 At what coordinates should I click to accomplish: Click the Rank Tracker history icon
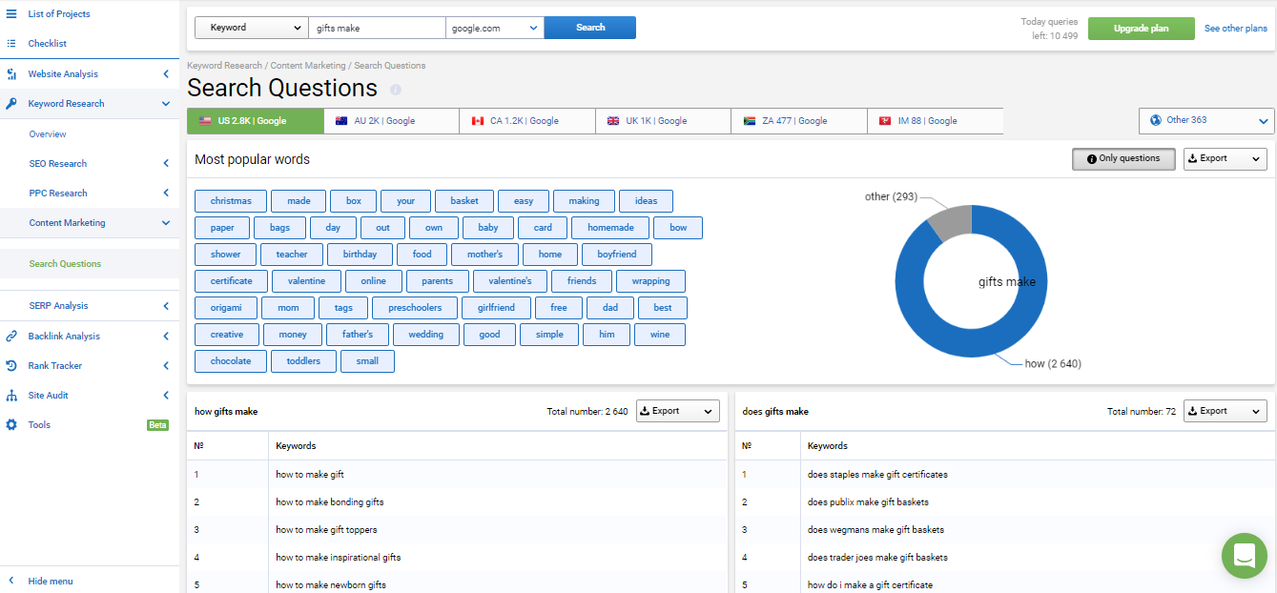pos(11,366)
